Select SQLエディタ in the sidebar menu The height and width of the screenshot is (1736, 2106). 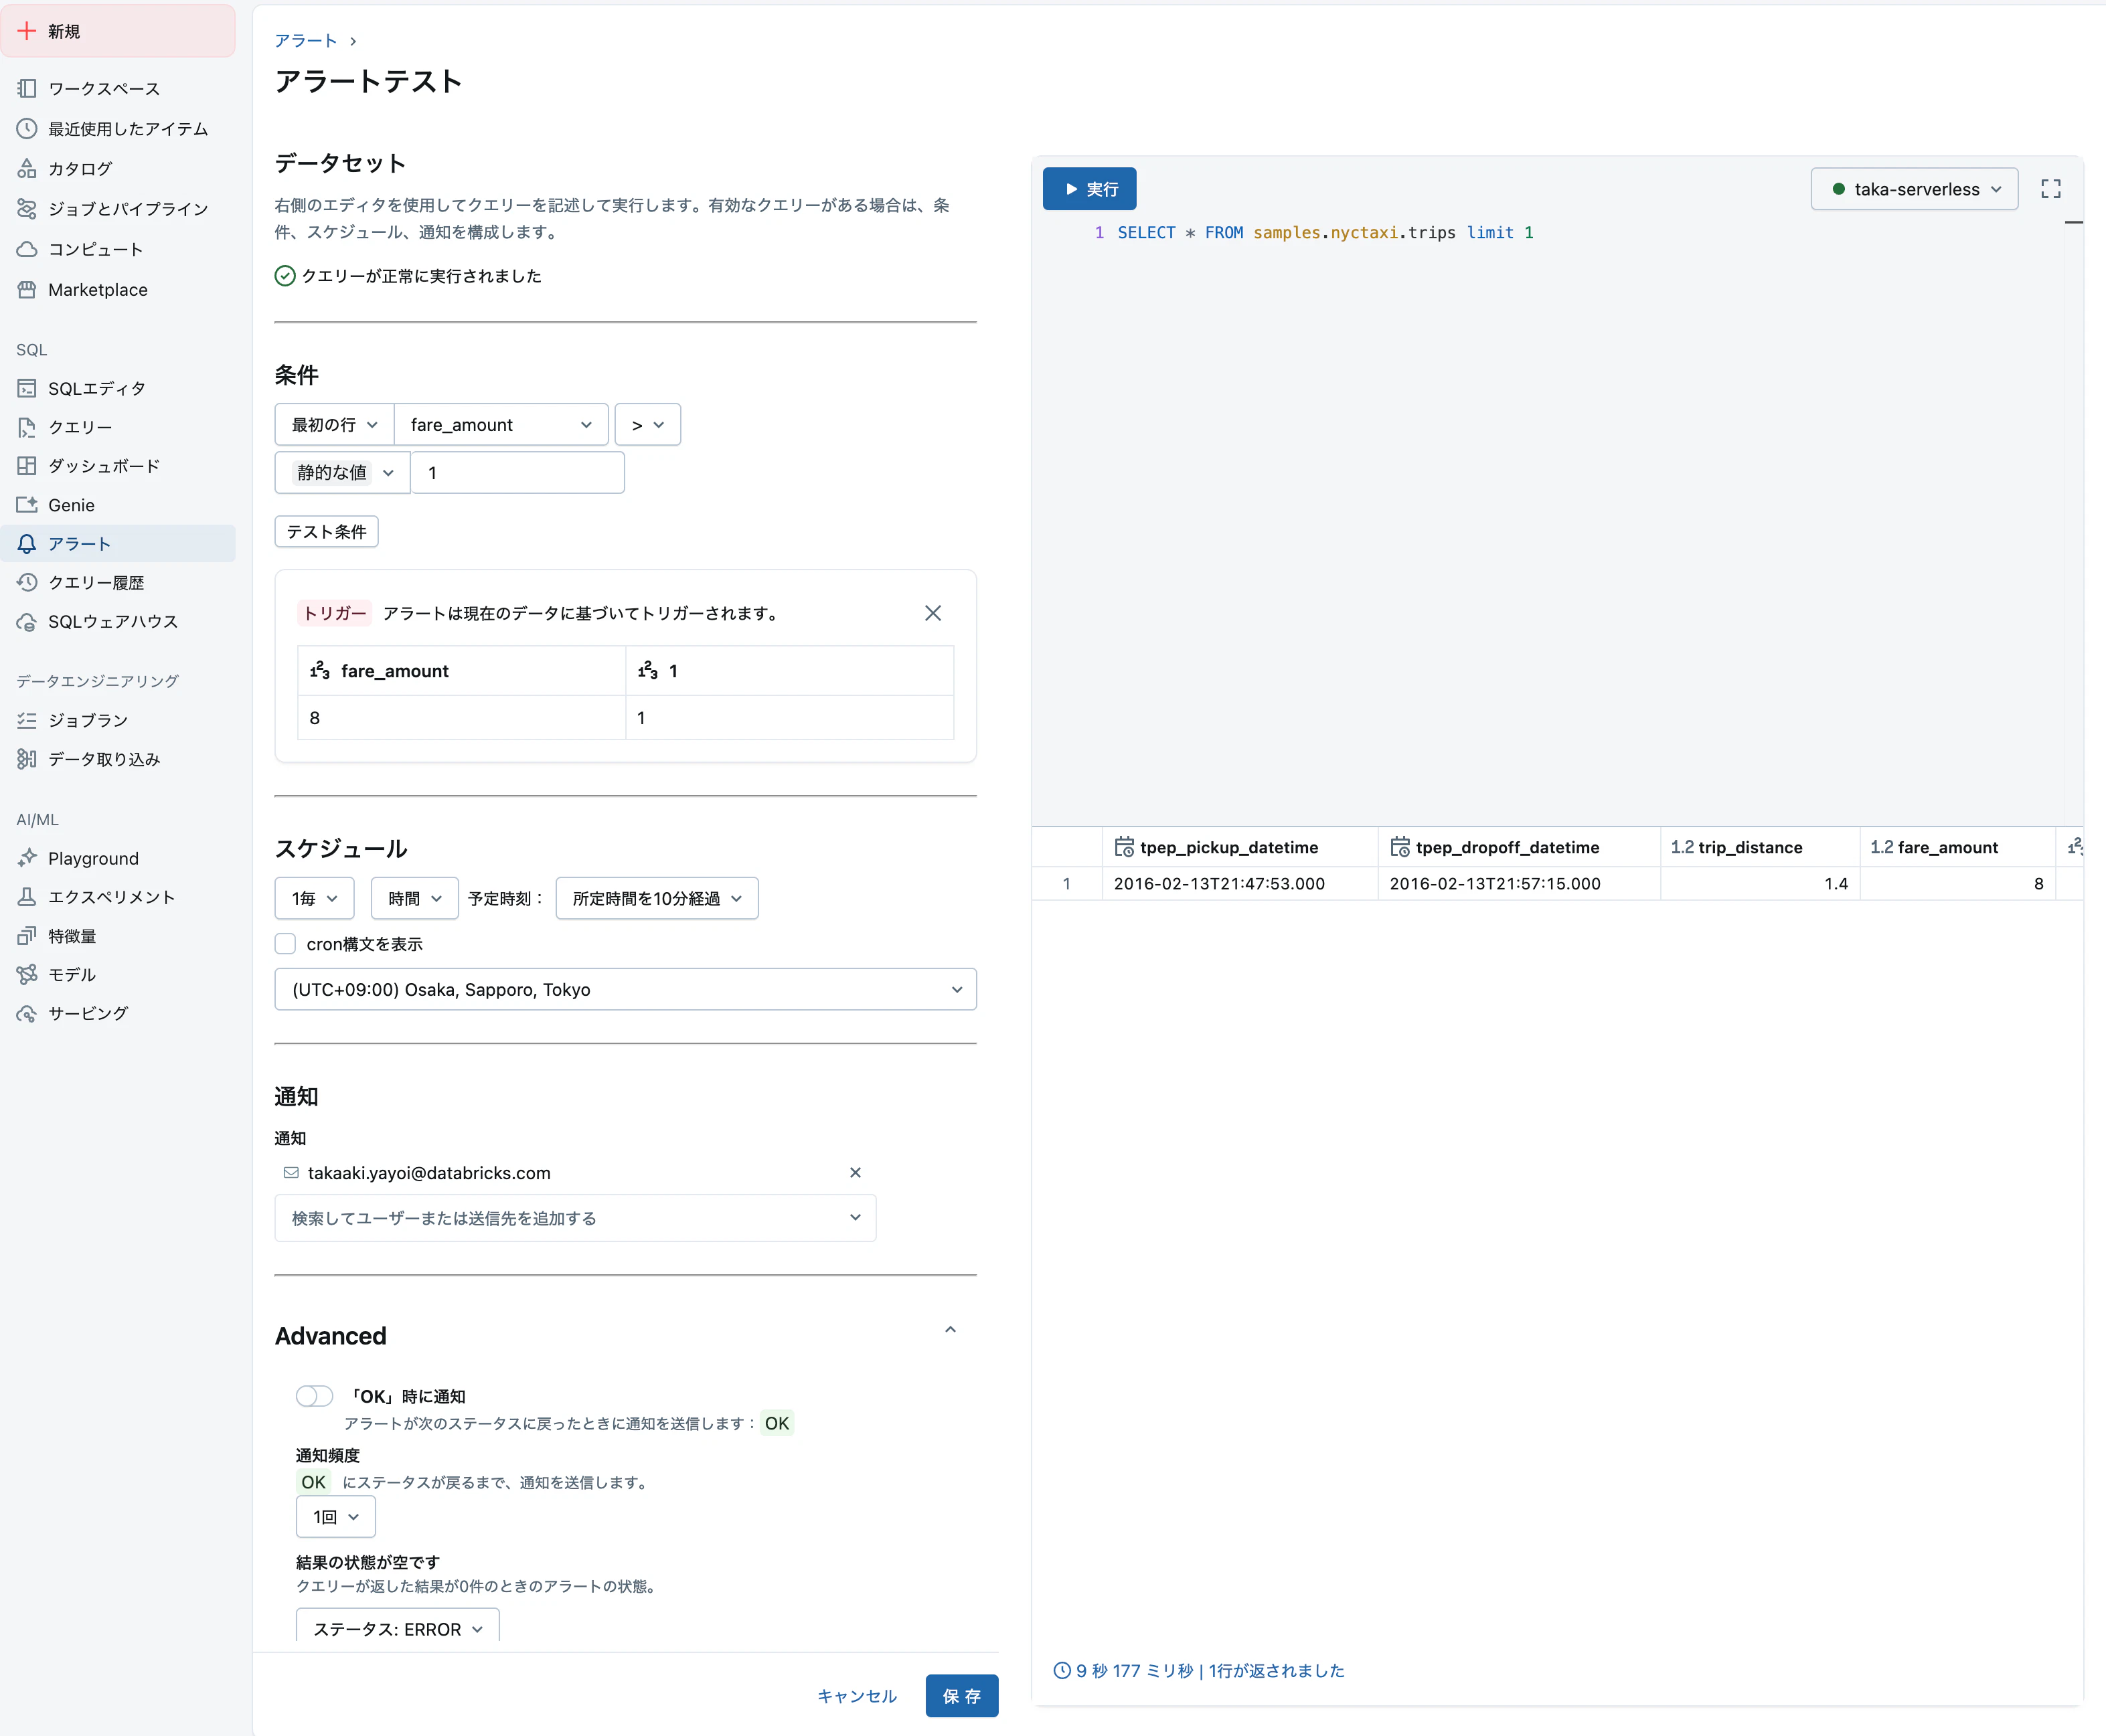[96, 388]
